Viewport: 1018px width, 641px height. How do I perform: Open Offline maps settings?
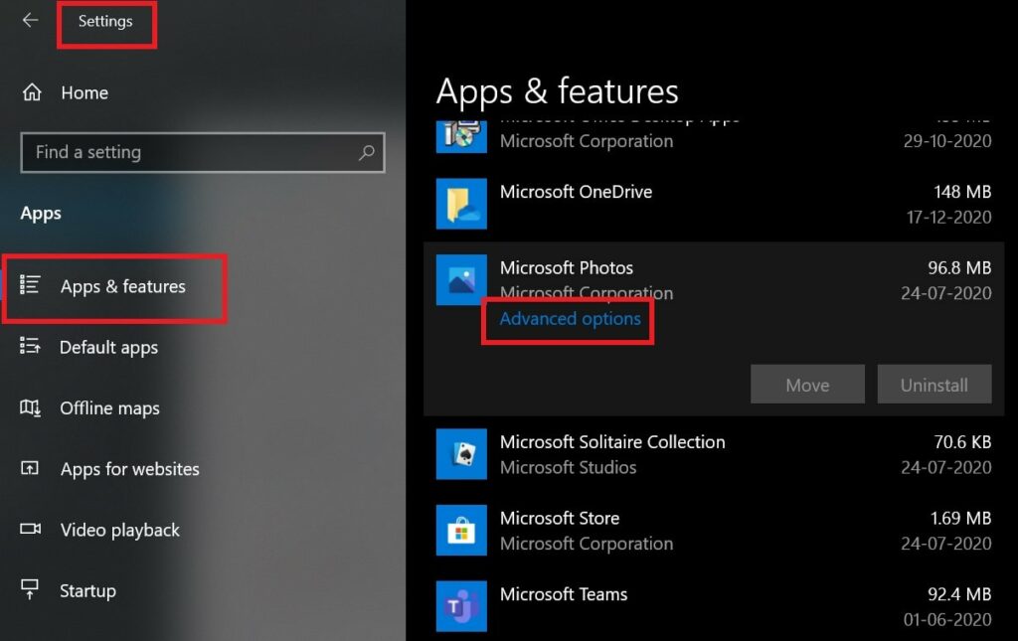(109, 408)
